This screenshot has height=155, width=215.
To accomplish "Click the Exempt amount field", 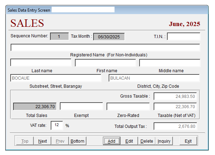I will (81, 106).
